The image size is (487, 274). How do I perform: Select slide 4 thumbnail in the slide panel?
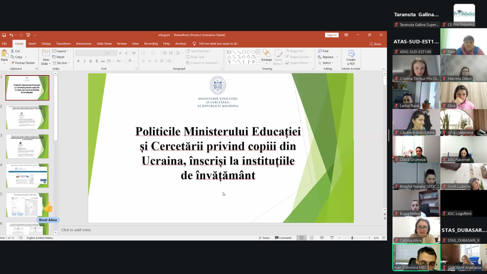click(27, 176)
